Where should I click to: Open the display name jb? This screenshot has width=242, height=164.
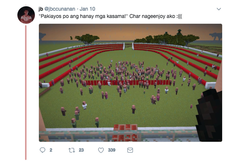pos(41,9)
